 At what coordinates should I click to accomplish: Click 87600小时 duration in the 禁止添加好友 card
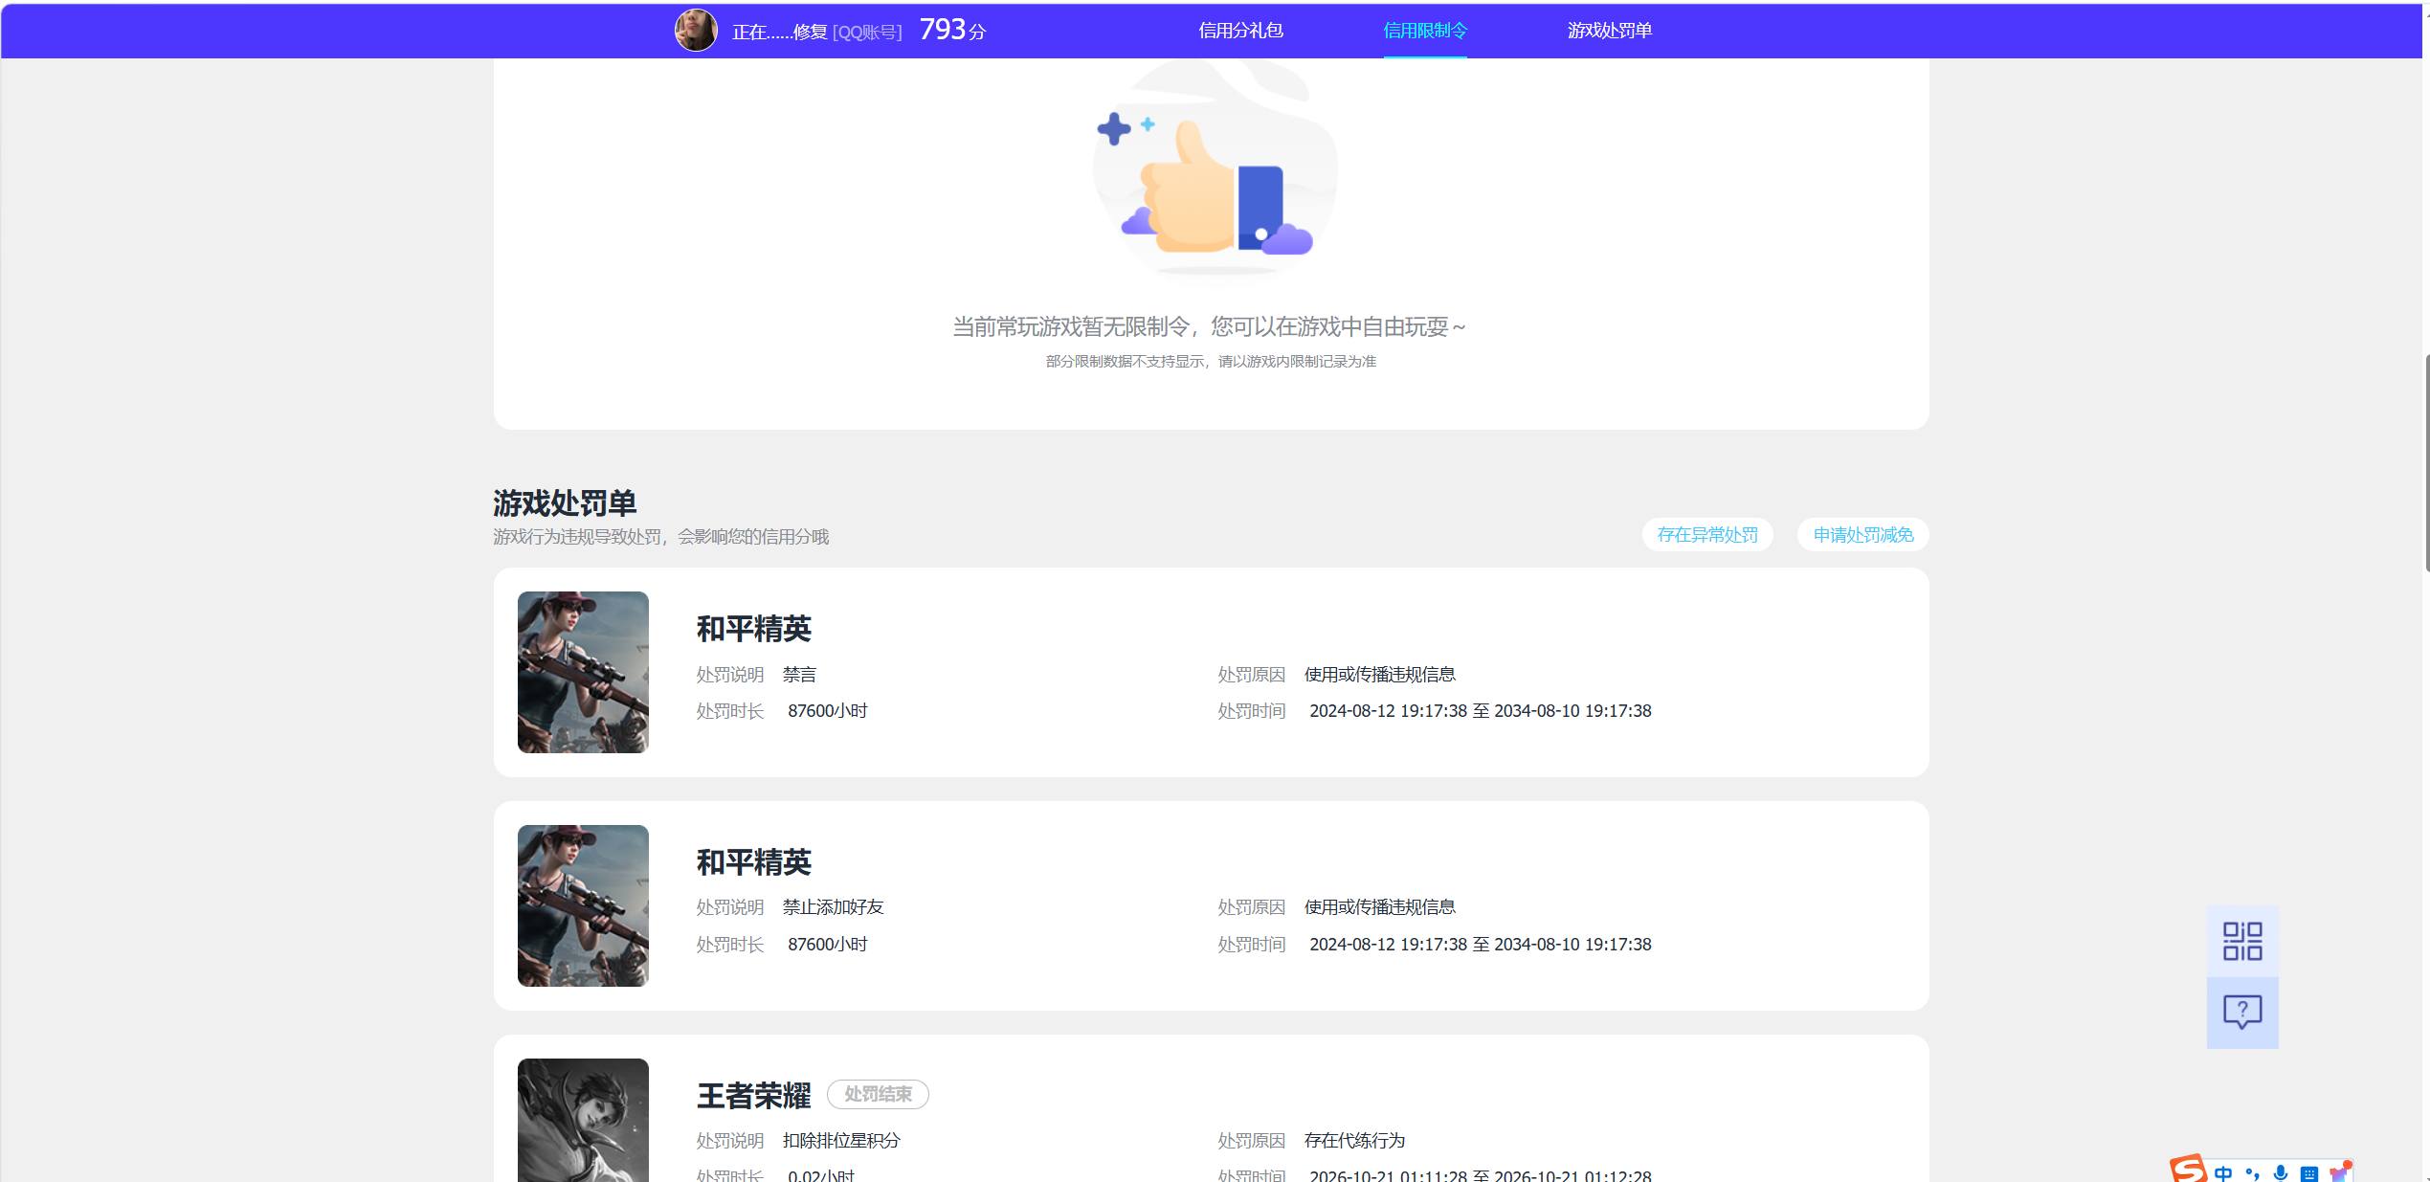pyautogui.click(x=827, y=945)
